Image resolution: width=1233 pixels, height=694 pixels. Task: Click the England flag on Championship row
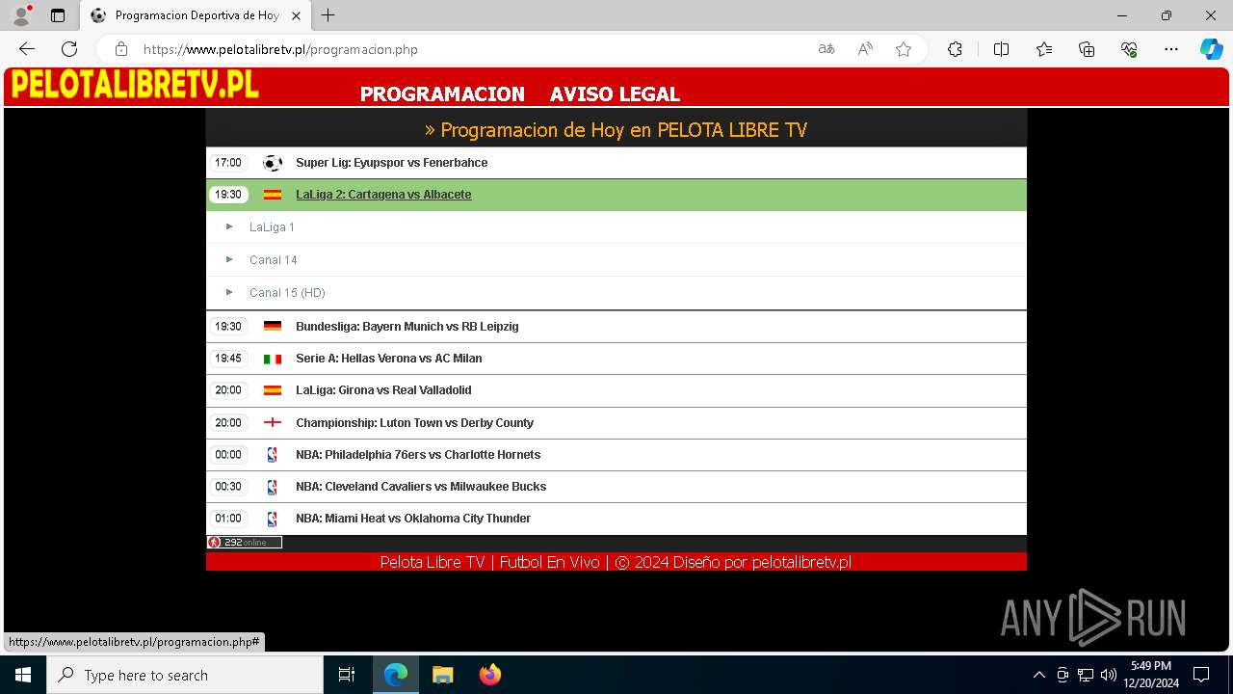[x=273, y=423]
